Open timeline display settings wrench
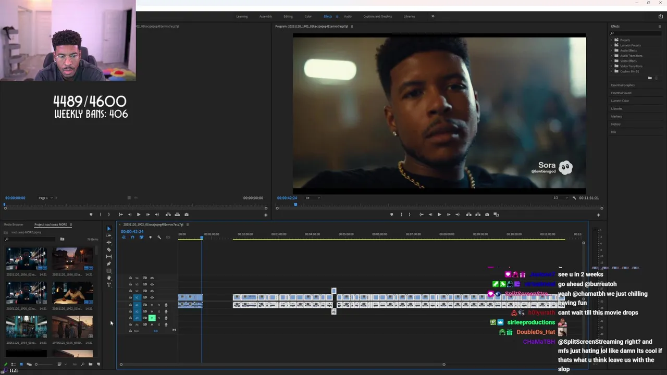Image resolution: width=667 pixels, height=375 pixels. [x=159, y=237]
